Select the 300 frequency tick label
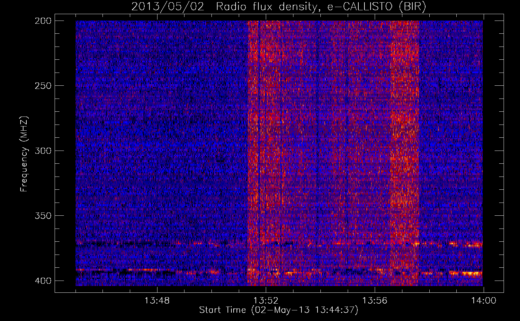520x321 pixels. (x=43, y=151)
